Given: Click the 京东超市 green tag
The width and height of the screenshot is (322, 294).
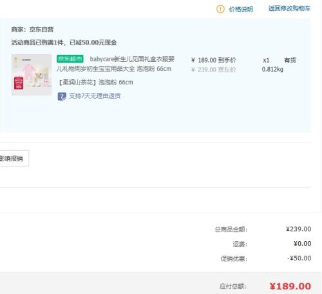Looking at the screenshot, I should pos(70,59).
